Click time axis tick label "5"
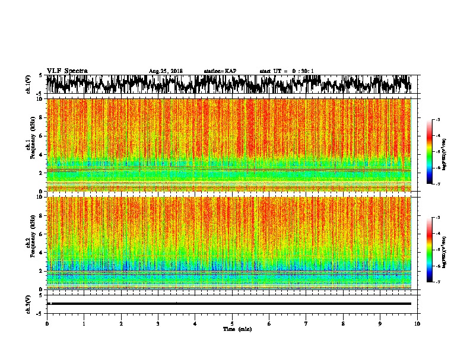 (232, 324)
